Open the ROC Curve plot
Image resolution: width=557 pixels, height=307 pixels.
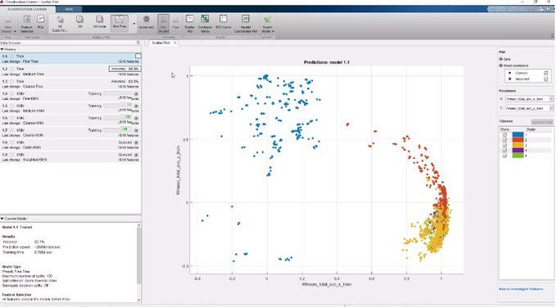point(223,22)
